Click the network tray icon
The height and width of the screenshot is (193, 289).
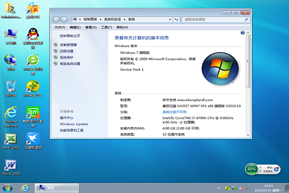tap(248, 188)
